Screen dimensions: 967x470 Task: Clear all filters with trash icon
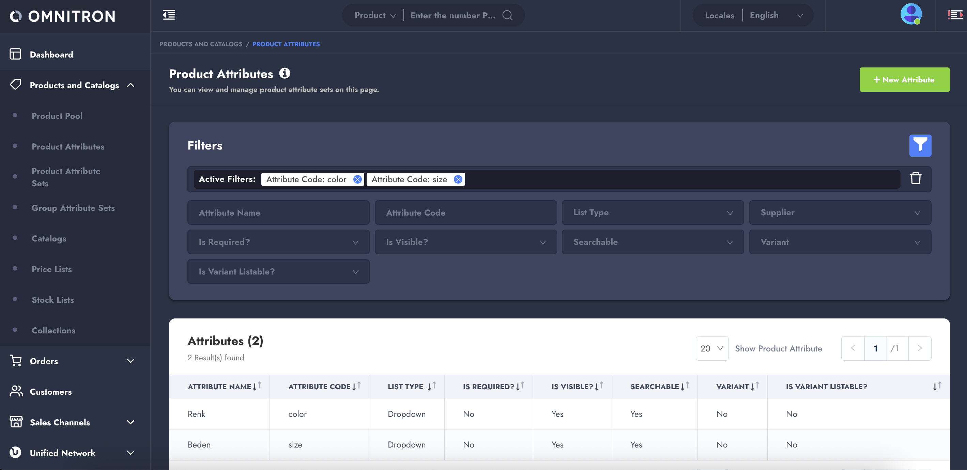click(x=915, y=178)
